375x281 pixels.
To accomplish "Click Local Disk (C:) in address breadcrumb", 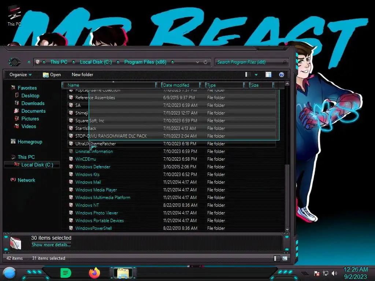I will 96,62.
